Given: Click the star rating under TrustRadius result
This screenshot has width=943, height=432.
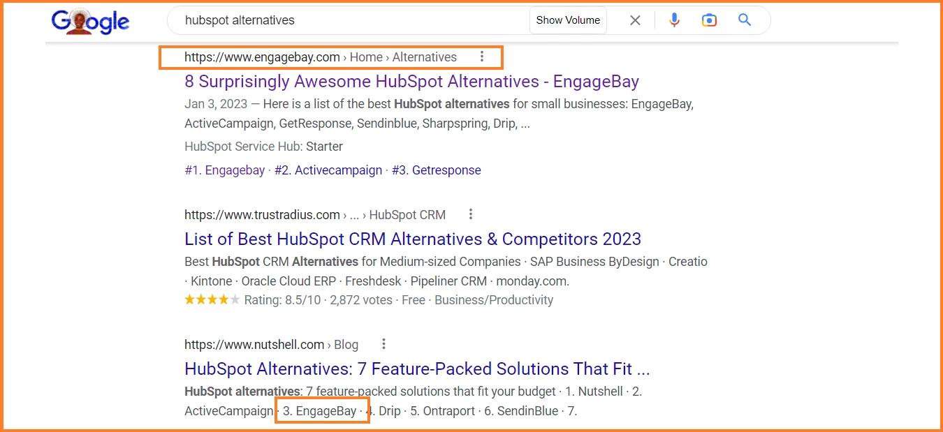Looking at the screenshot, I should [212, 300].
